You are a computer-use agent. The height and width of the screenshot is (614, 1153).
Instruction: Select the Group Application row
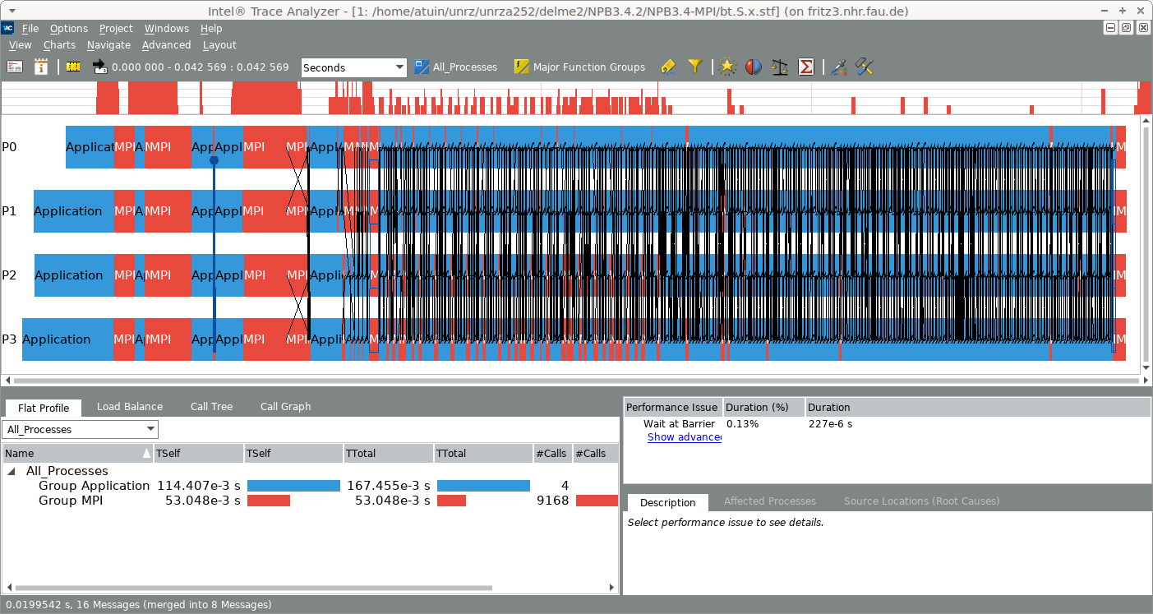pyautogui.click(x=311, y=486)
